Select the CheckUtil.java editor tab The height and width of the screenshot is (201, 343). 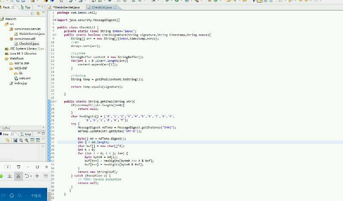click(x=102, y=7)
